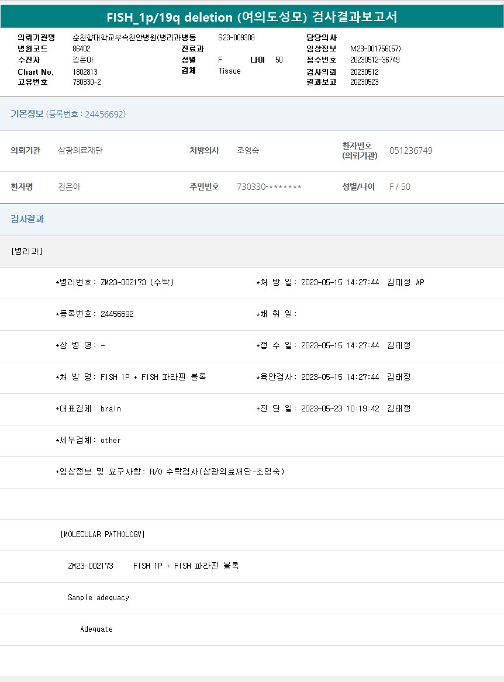Select Chart No. value 1802813
This screenshot has width=504, height=682.
pos(85,71)
